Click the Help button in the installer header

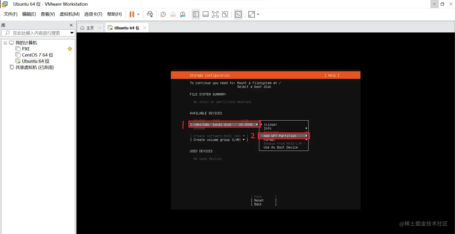[332, 75]
